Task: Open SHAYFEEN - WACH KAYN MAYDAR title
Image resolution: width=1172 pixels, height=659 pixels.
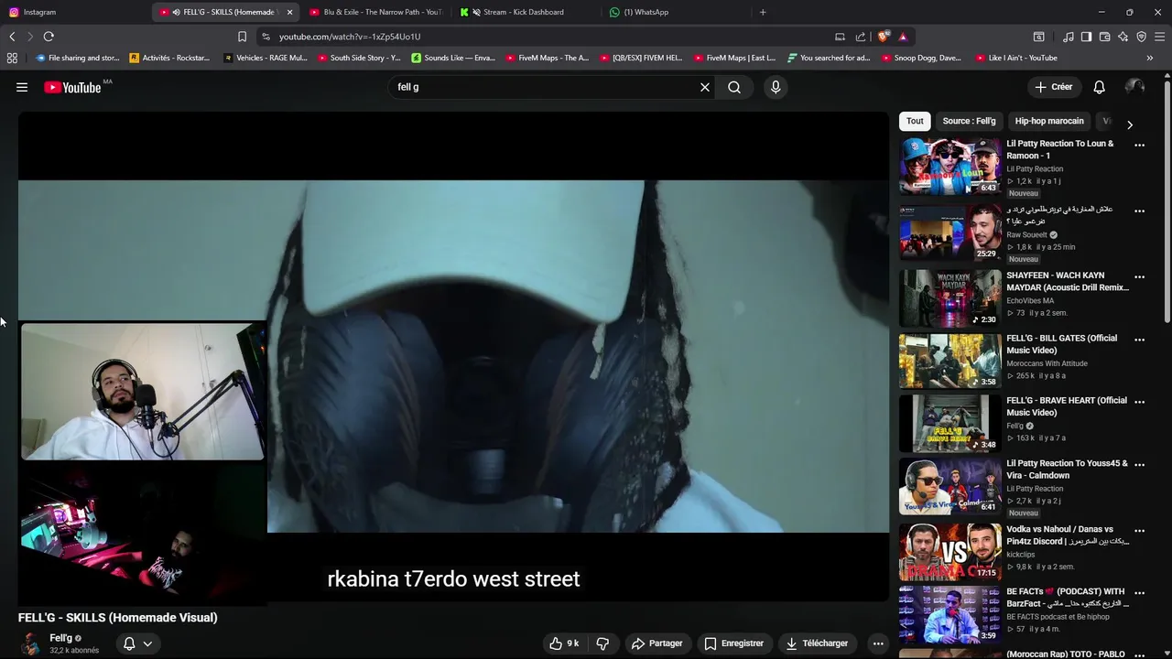Action: [1068, 281]
